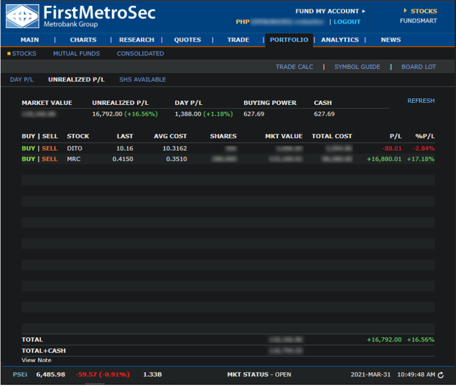Switch to DAY P/L view
The image size is (456, 386).
(x=22, y=80)
